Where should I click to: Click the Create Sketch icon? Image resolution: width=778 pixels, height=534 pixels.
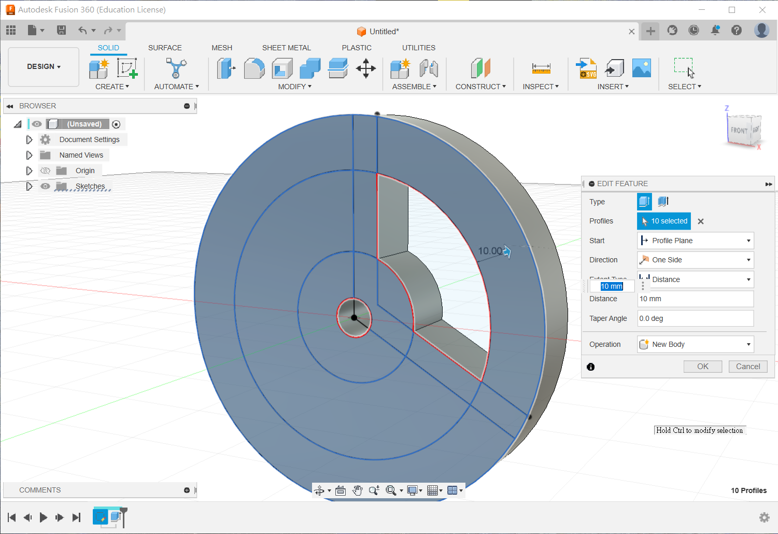click(126, 68)
